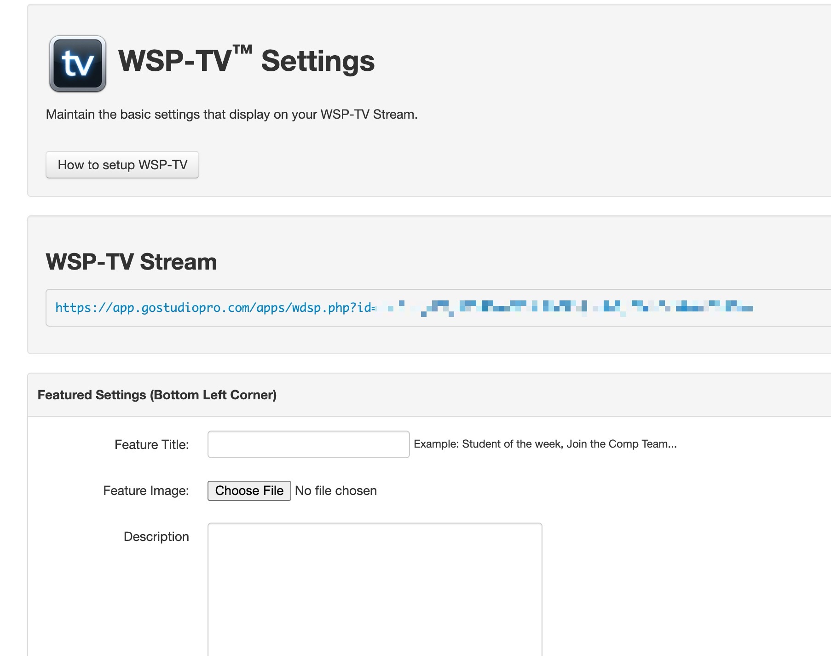Click the Example: Student of the week hint
Image resolution: width=831 pixels, height=656 pixels.
click(545, 444)
